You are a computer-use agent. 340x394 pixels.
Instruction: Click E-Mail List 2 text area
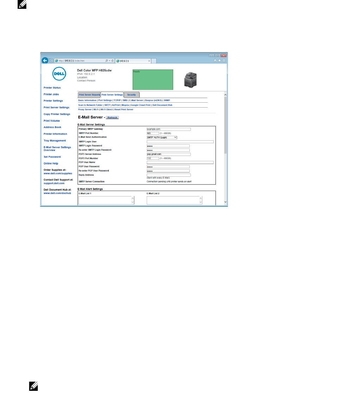coord(175,200)
